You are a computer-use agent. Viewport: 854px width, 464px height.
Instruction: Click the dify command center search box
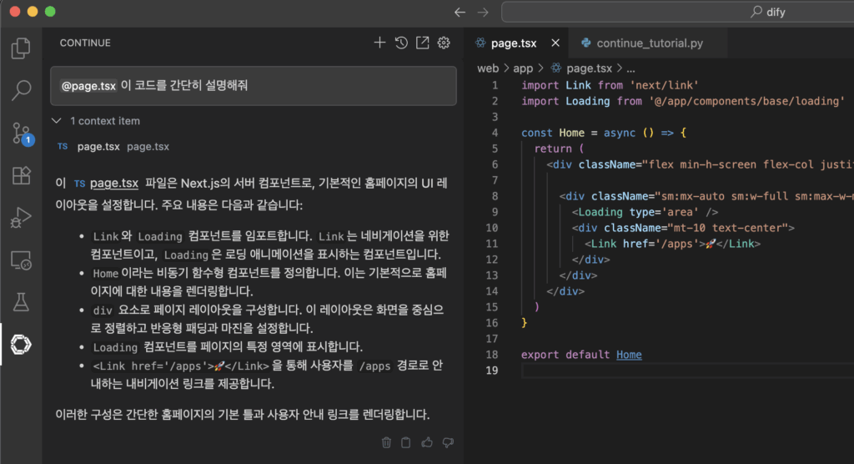(x=677, y=12)
